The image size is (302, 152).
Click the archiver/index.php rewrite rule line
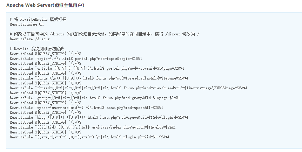coord(93,127)
